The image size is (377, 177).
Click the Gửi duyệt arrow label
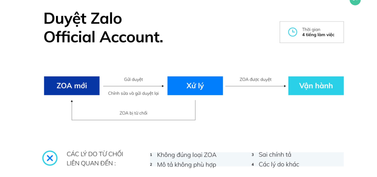click(134, 80)
